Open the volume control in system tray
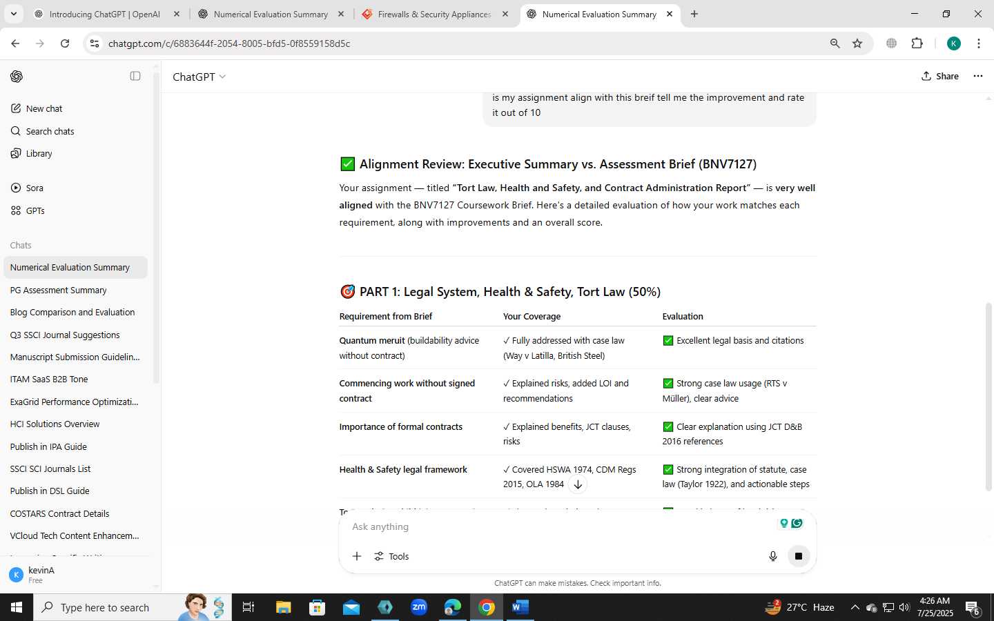The height and width of the screenshot is (621, 994). 904,607
